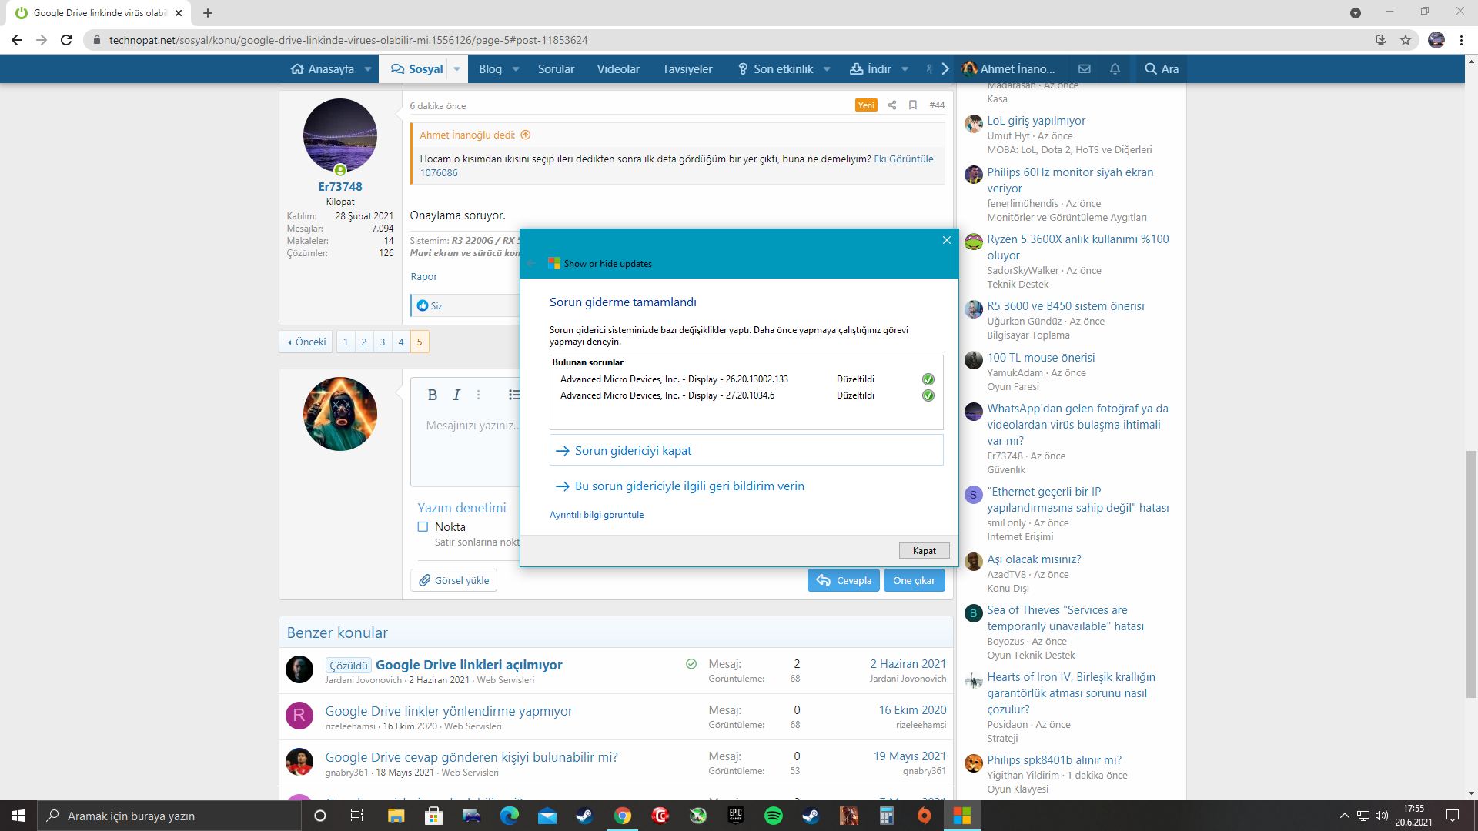Expand the Son etkinlik dropdown arrow
The image size is (1478, 831).
(827, 69)
